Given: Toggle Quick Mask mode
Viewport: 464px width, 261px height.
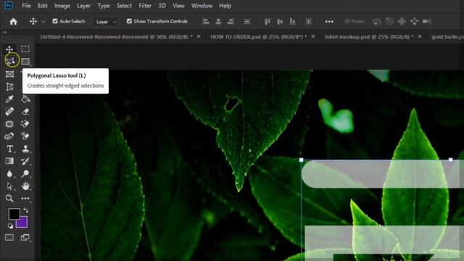Looking at the screenshot, I should [x=9, y=237].
